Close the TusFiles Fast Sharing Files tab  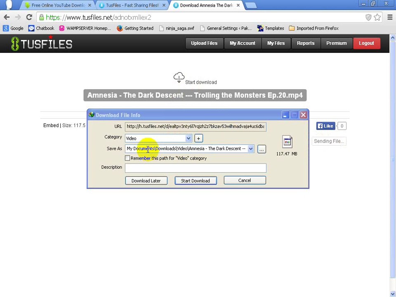[x=164, y=5]
